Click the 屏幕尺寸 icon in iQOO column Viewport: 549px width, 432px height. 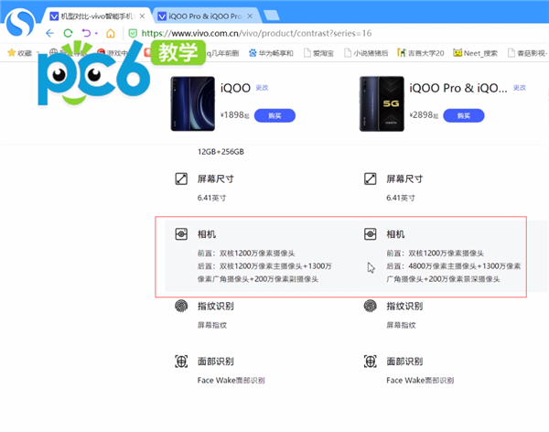(181, 178)
